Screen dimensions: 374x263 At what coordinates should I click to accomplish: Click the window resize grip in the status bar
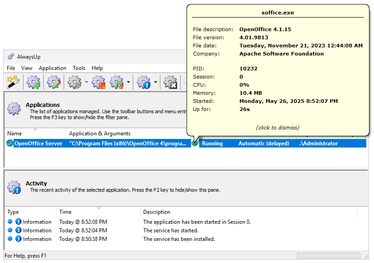tap(366, 256)
